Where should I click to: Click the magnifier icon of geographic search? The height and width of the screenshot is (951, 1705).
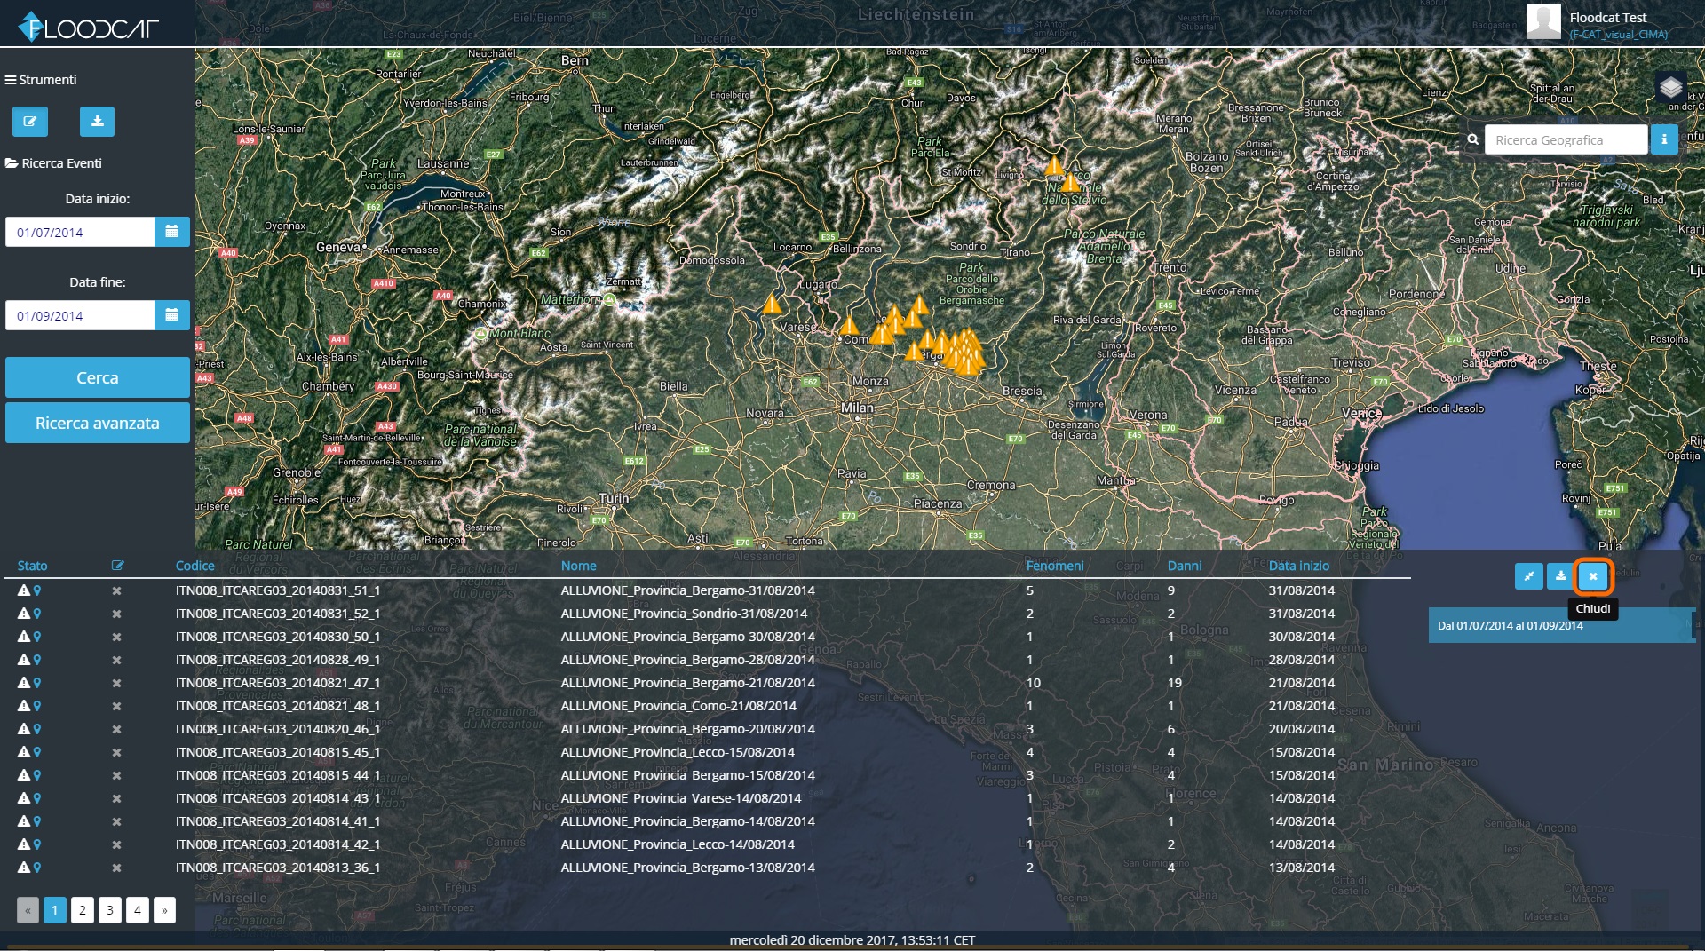1473,139
